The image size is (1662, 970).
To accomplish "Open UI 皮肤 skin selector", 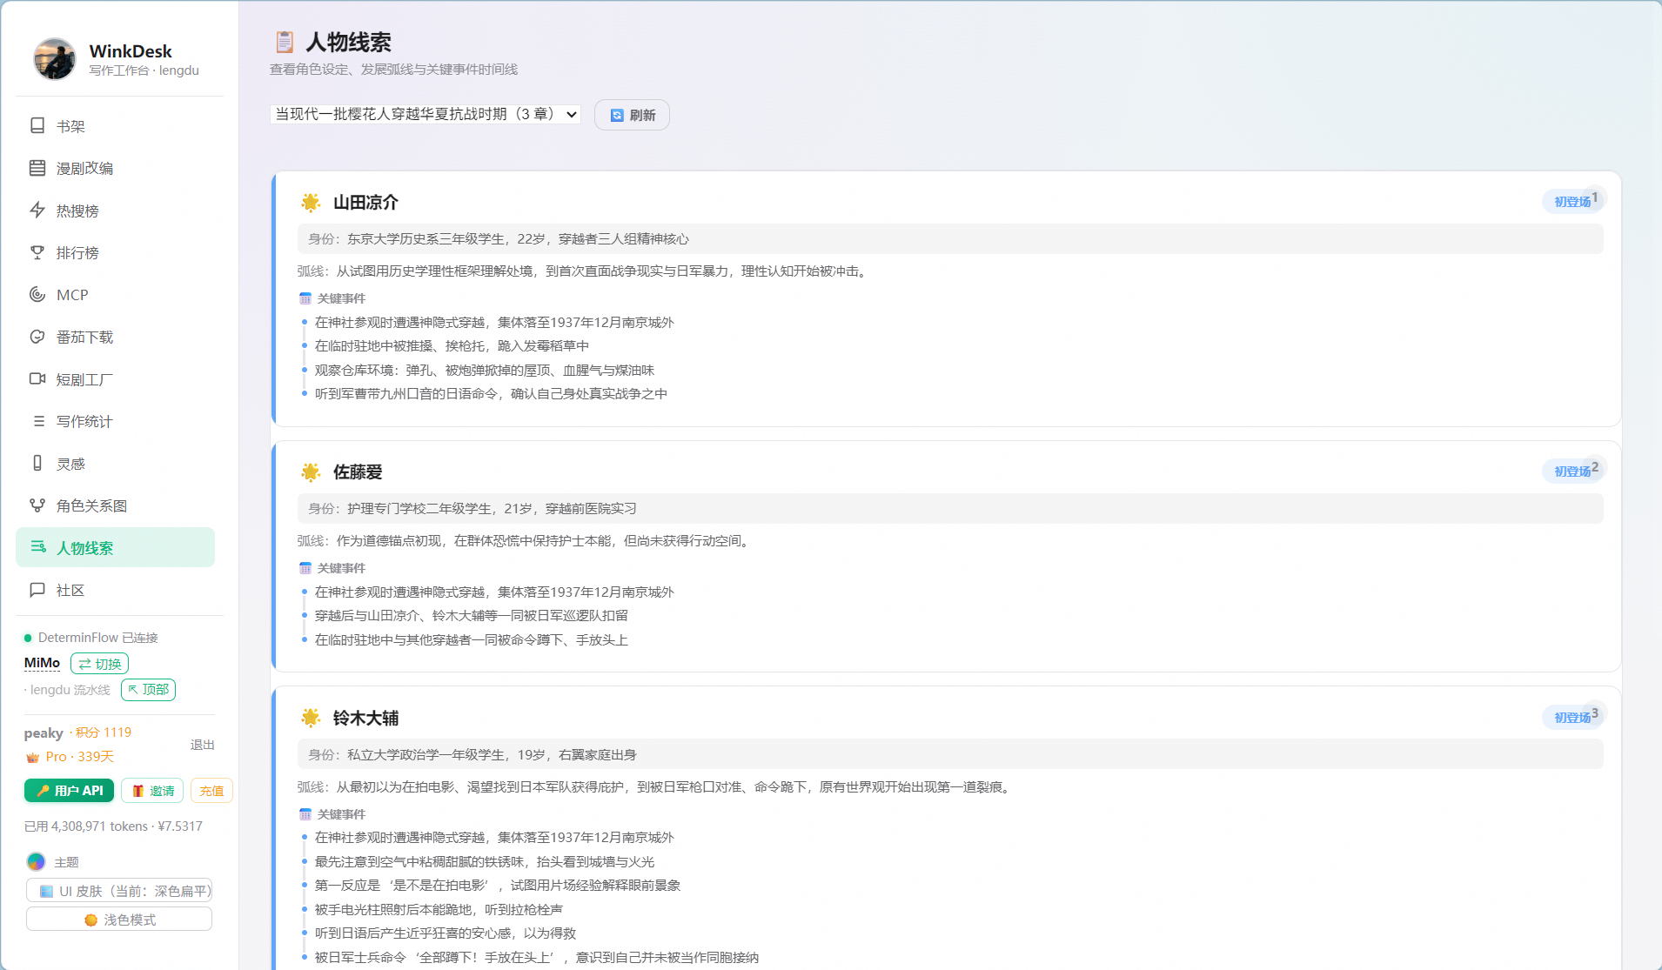I will (x=119, y=891).
